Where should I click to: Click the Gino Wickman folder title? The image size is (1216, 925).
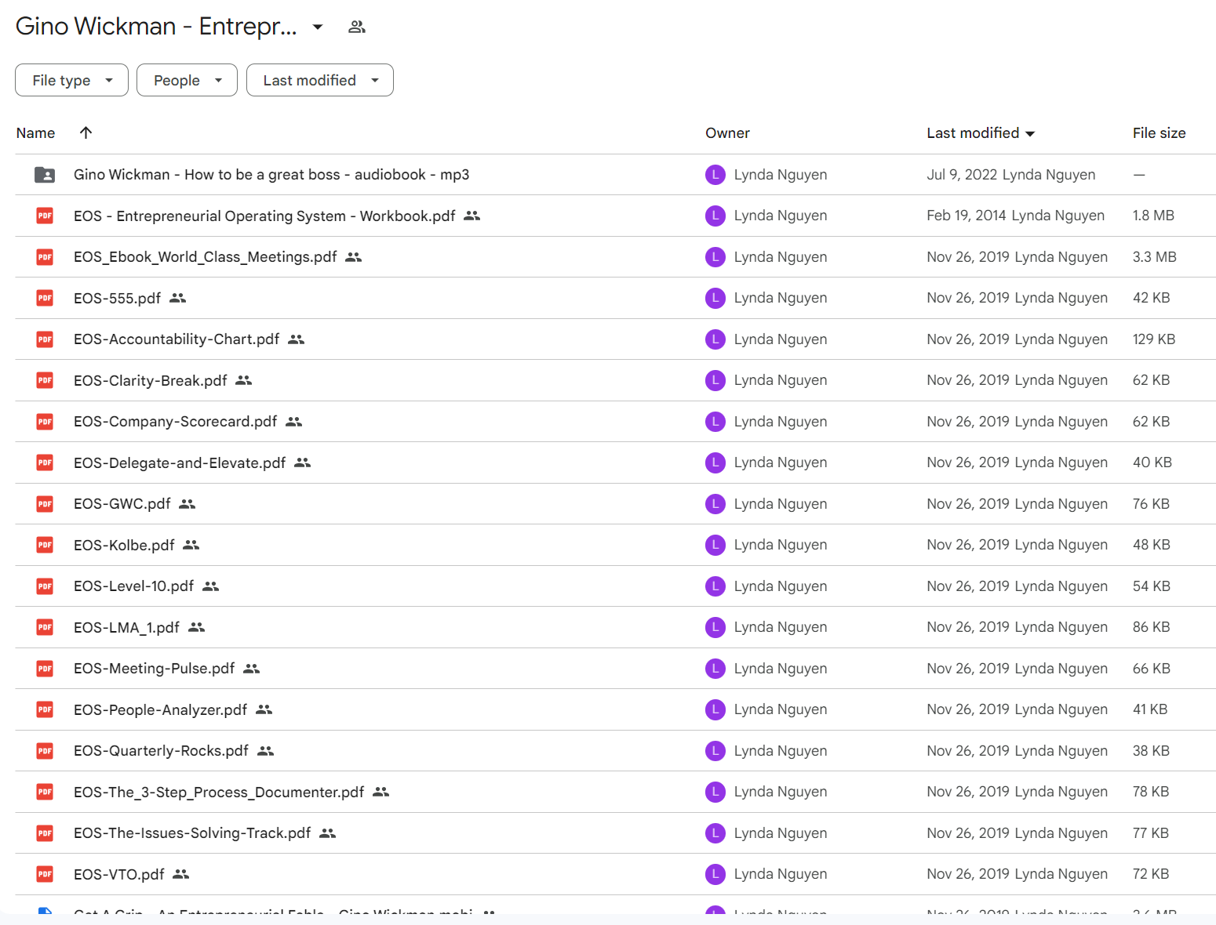point(157,27)
